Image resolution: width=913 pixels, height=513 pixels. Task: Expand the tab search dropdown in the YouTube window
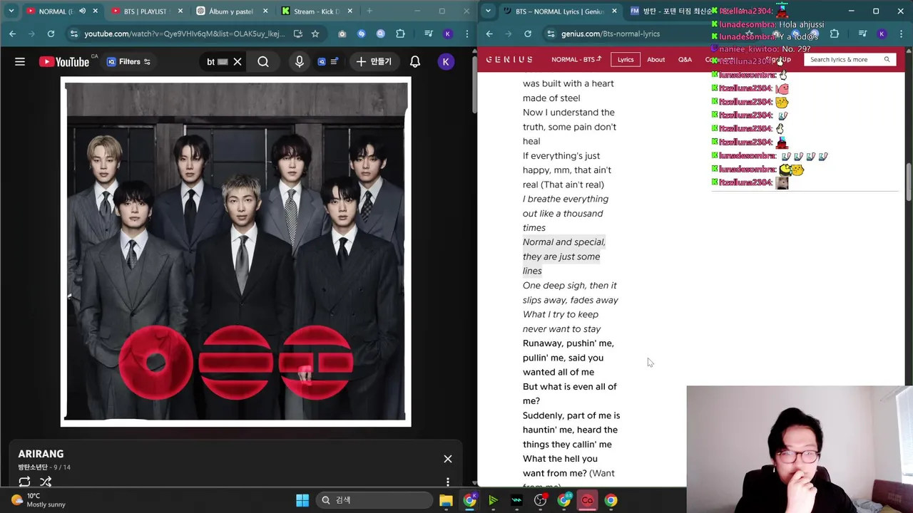coord(11,11)
